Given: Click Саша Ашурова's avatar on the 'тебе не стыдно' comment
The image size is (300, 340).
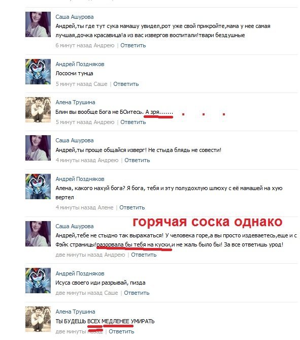Looking at the screenshot, I should click(38, 234).
